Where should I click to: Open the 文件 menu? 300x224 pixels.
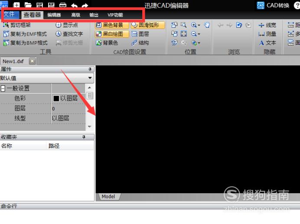click(x=9, y=14)
